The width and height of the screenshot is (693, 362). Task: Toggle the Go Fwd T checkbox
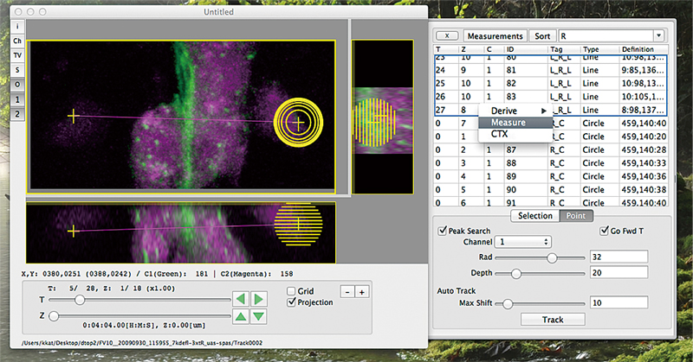[x=606, y=231]
